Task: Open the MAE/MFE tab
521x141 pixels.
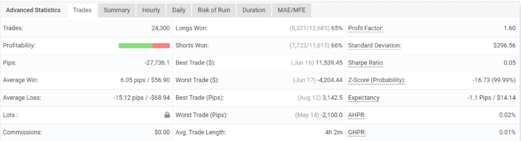Action: (291, 10)
